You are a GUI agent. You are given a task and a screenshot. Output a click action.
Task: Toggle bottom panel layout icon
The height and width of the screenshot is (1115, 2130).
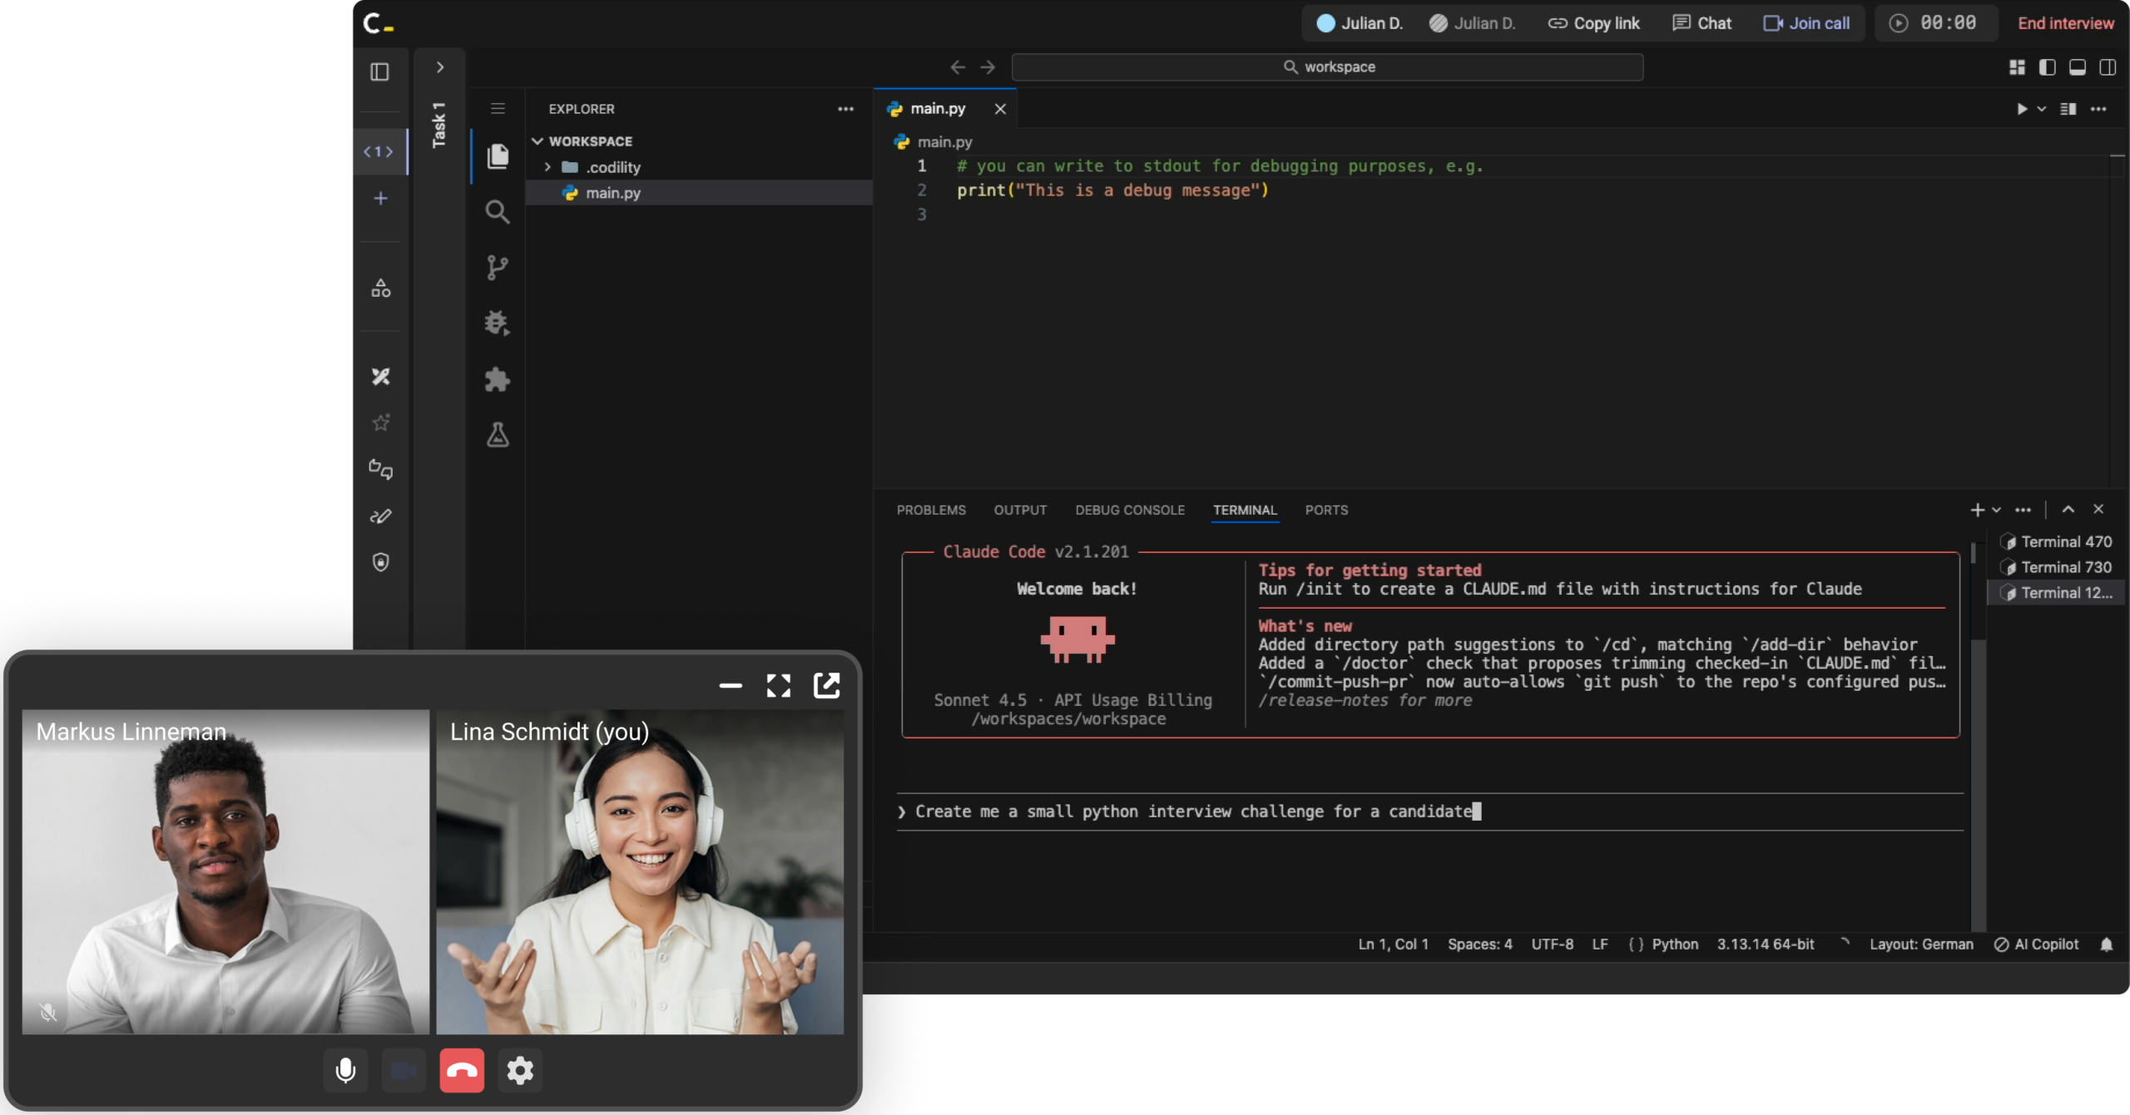click(x=2078, y=67)
